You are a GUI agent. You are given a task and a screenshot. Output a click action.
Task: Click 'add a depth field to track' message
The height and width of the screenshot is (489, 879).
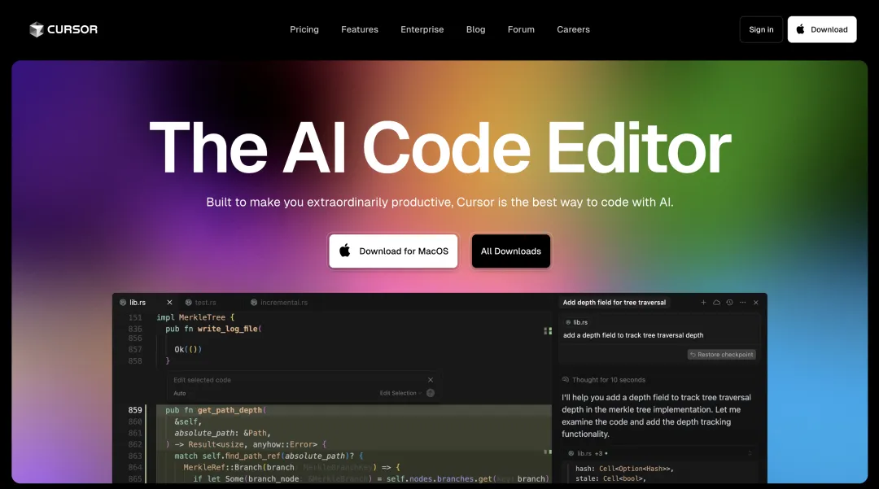pyautogui.click(x=633, y=335)
